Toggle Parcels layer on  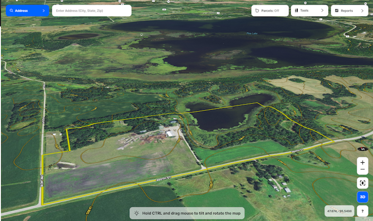[x=270, y=10]
